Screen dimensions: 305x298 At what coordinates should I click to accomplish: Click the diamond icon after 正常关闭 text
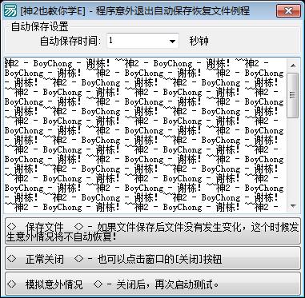pyautogui.click(x=79, y=258)
